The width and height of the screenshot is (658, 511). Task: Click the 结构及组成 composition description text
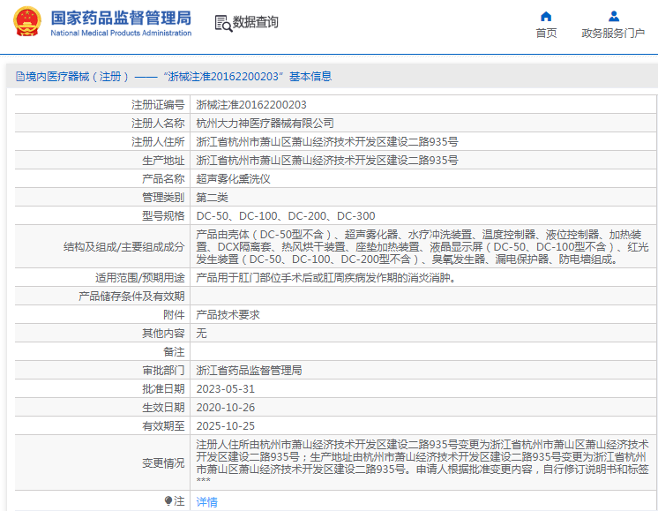coord(422,247)
